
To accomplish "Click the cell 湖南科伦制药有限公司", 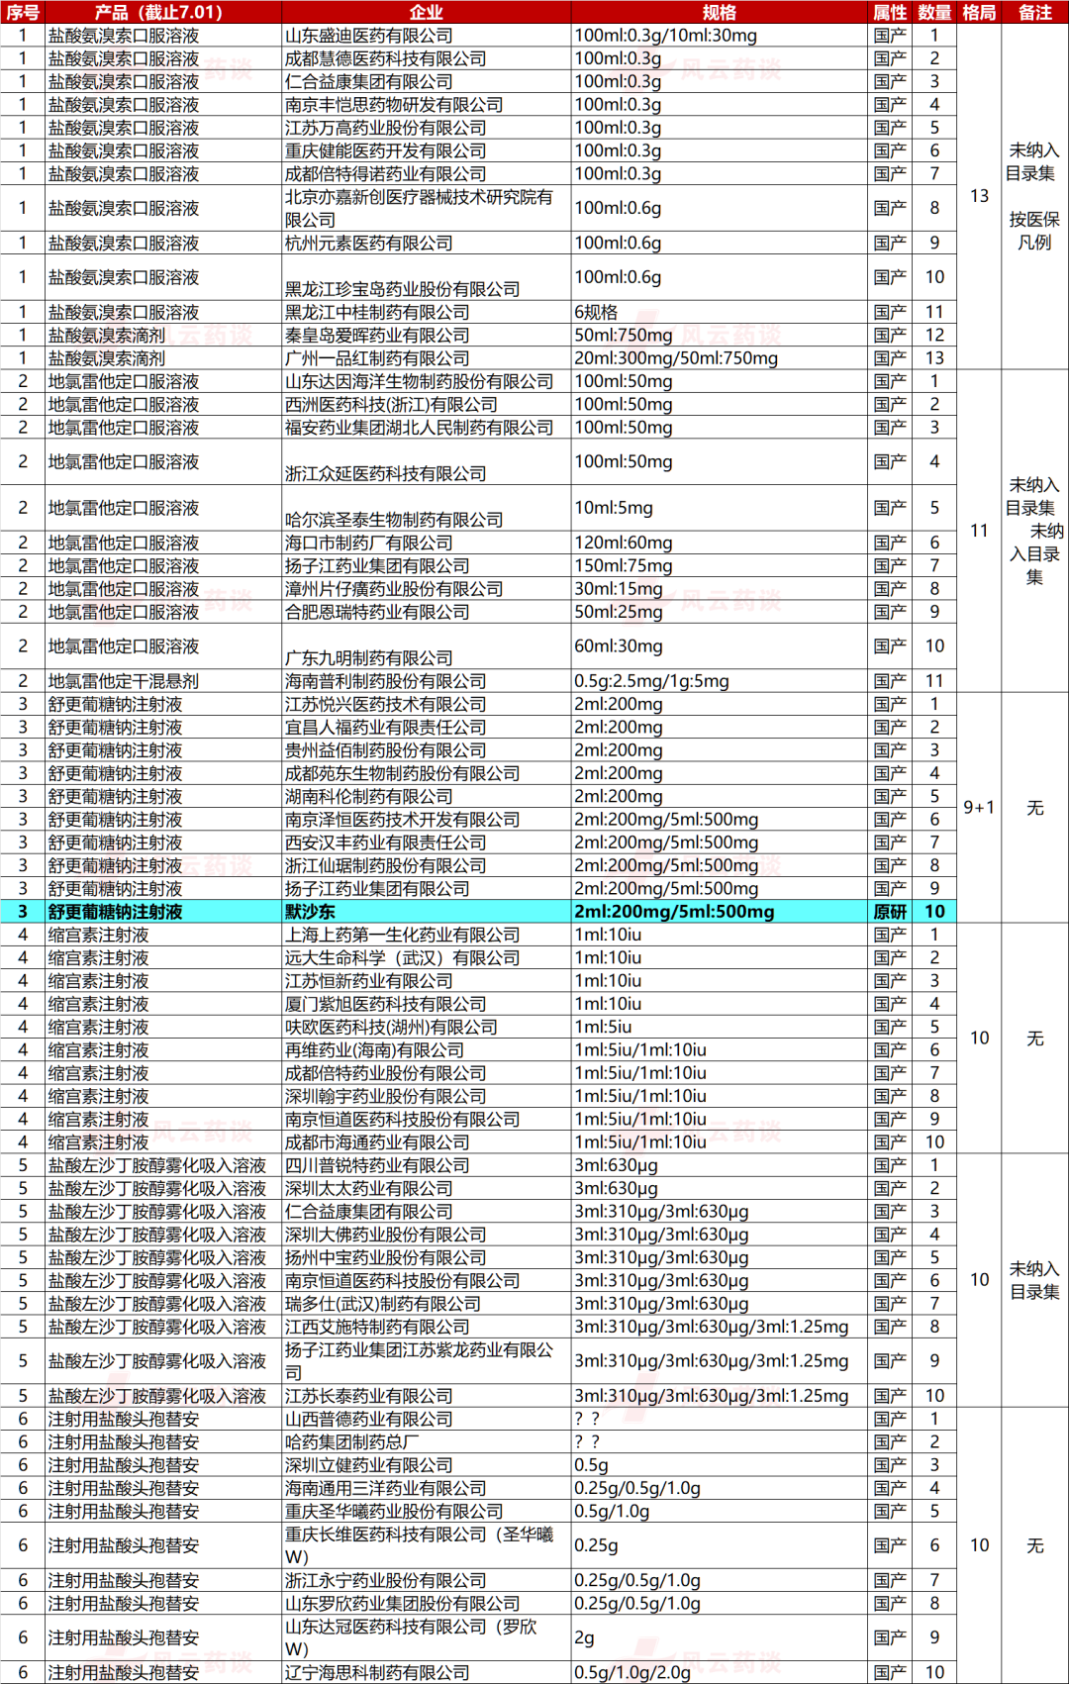I will 427,796.
